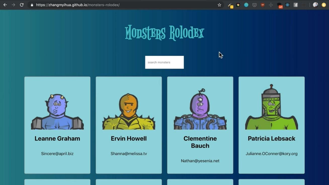Open the crosshair move-arrows extension

[271, 5]
